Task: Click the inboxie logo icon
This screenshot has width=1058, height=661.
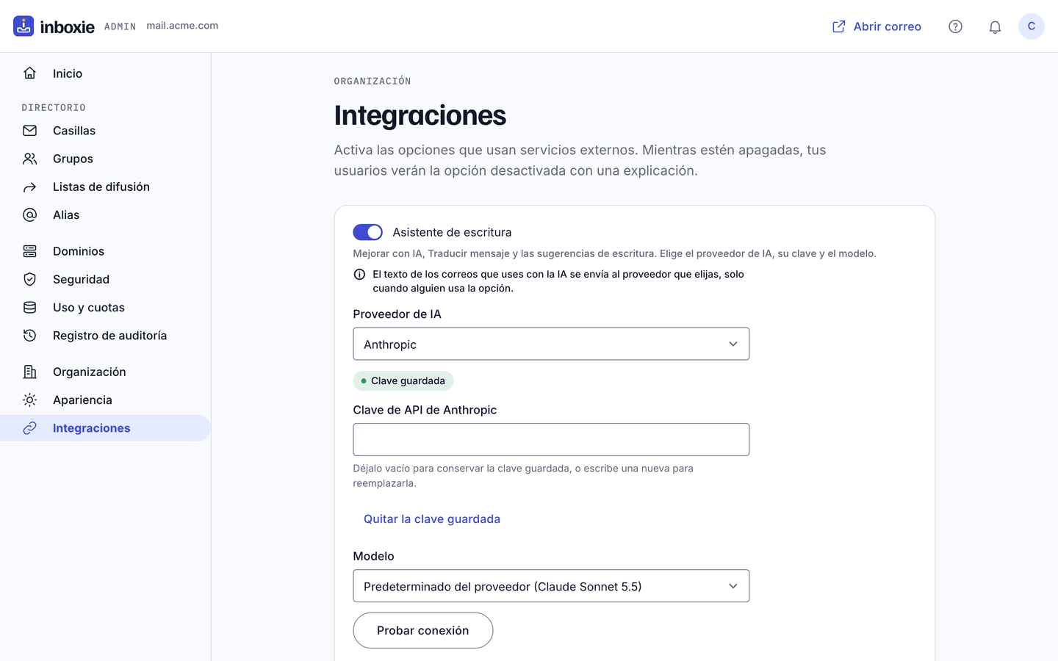Action: pyautogui.click(x=24, y=26)
